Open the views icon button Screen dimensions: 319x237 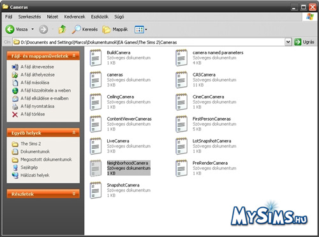[x=139, y=29]
